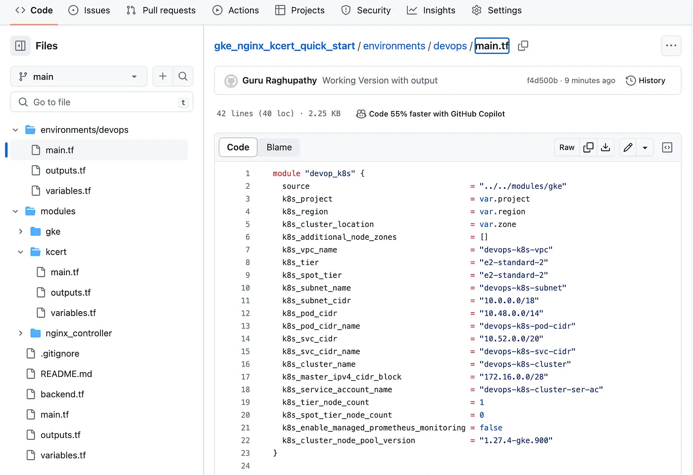Select the Code view toggle
Viewport: 693px width, 475px height.
click(238, 147)
